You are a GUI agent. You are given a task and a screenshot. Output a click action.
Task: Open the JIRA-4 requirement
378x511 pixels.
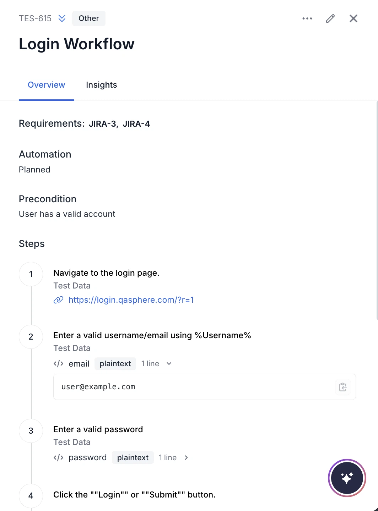pos(136,124)
